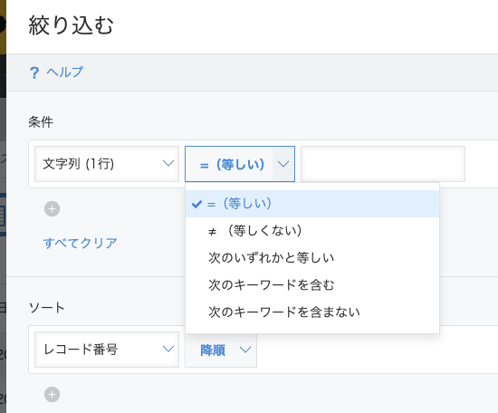Choose 次のキーワードを含まない from the list
The image size is (498, 413).
coord(312,312)
